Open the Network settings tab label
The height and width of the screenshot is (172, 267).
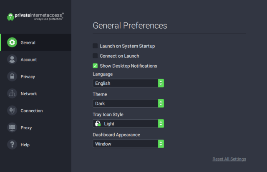[29, 93]
